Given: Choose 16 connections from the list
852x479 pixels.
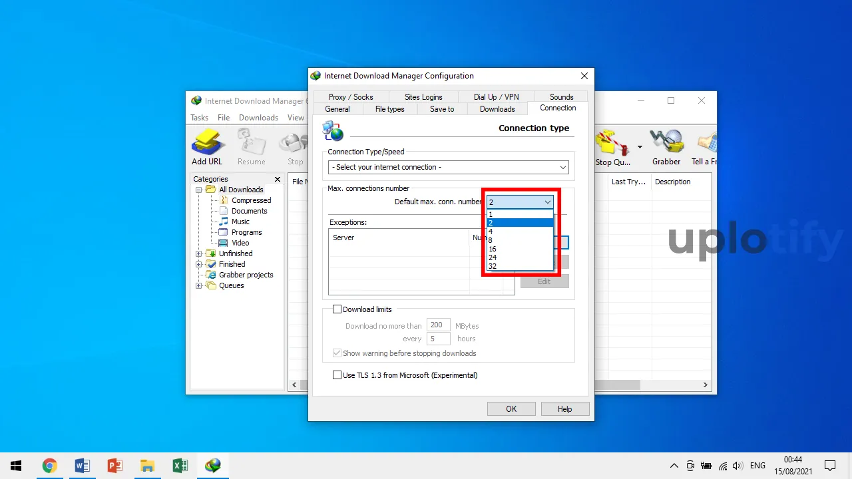Looking at the screenshot, I should point(520,249).
